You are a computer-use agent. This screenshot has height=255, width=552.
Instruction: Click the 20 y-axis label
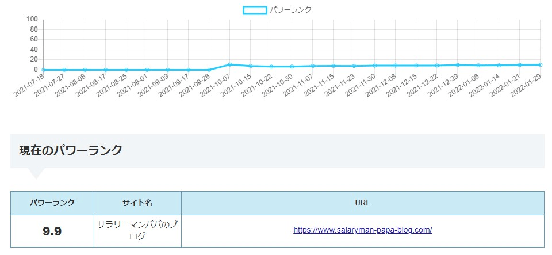(34, 59)
